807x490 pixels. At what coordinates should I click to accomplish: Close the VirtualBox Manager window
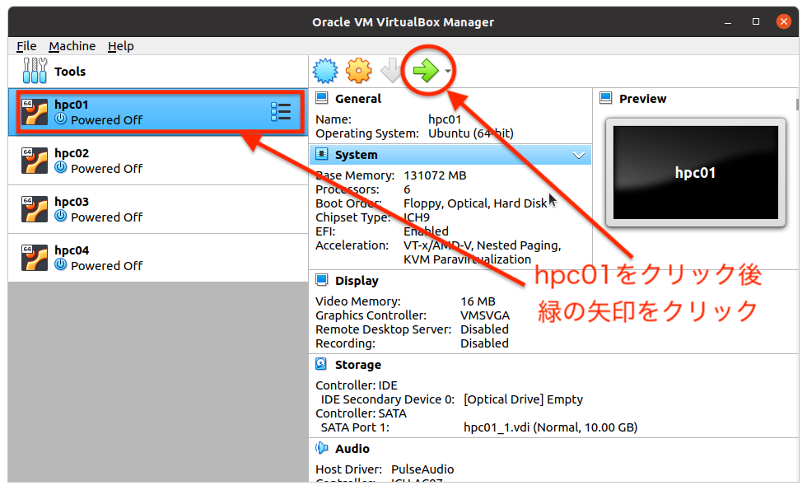click(x=783, y=21)
